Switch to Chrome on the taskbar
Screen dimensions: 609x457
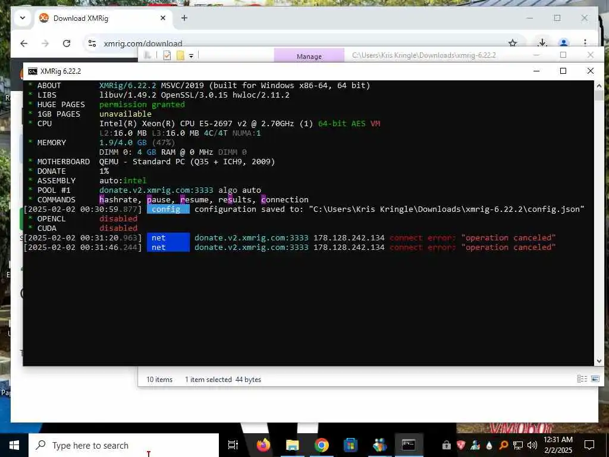[x=321, y=445]
